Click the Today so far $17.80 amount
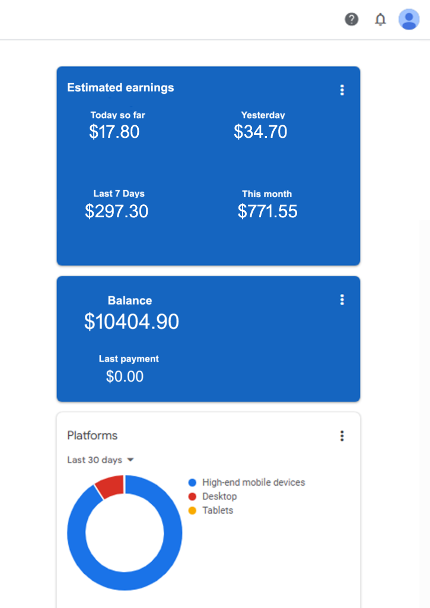The image size is (430, 608). point(114,132)
